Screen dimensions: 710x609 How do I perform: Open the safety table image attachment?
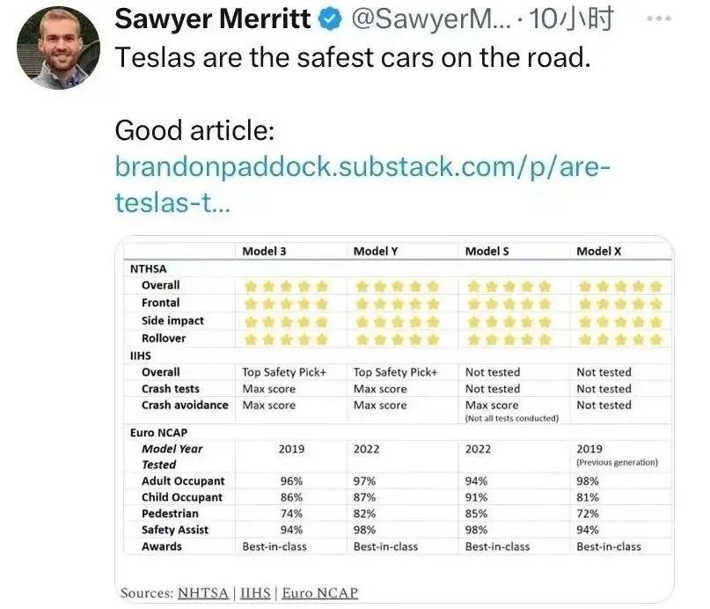[394, 419]
